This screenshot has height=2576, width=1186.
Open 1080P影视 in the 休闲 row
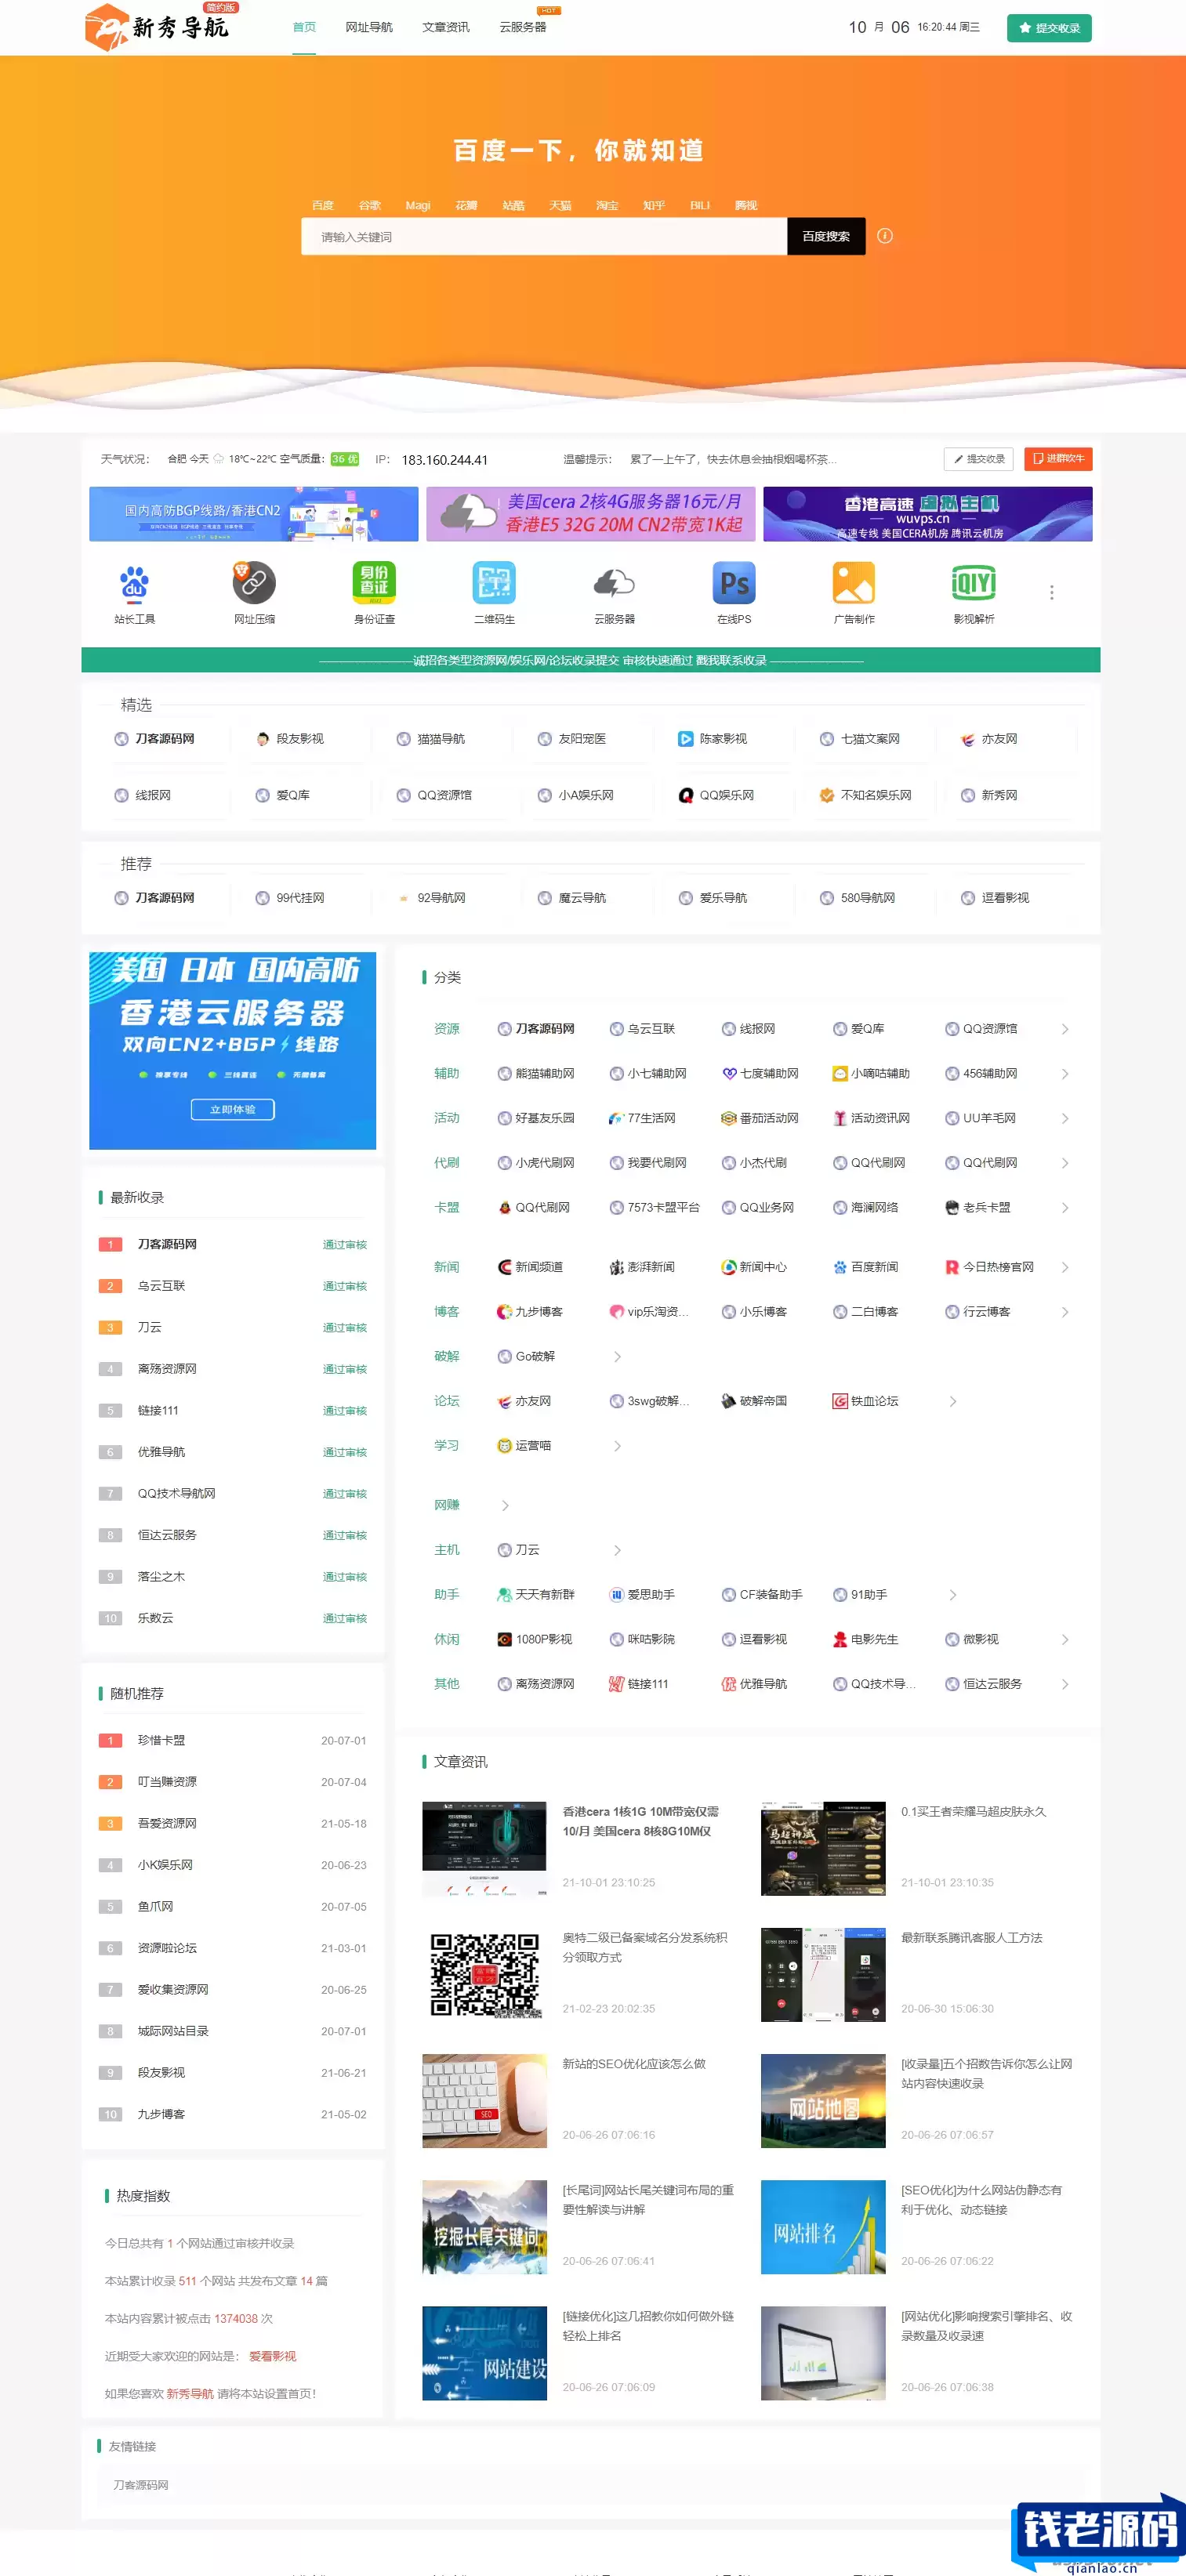(535, 1639)
